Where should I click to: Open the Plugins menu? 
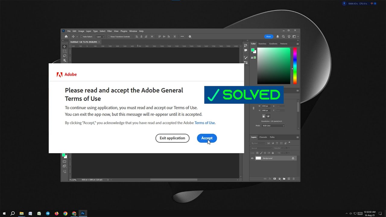[x=124, y=31]
